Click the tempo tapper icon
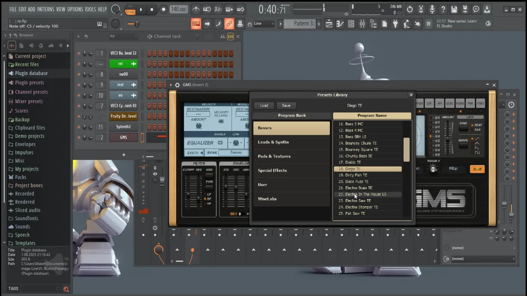Viewport: 527px width, 296px height. click(406, 24)
